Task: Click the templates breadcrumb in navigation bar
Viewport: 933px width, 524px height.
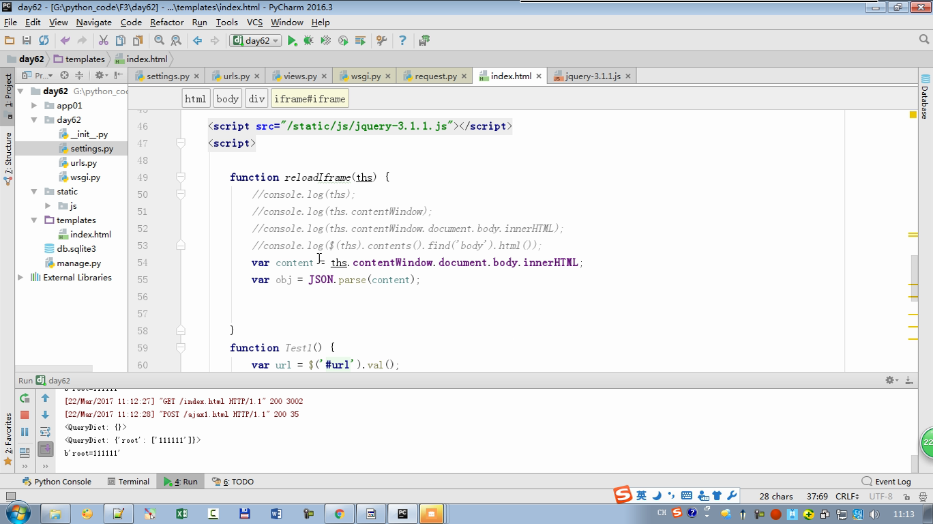Action: point(78,59)
